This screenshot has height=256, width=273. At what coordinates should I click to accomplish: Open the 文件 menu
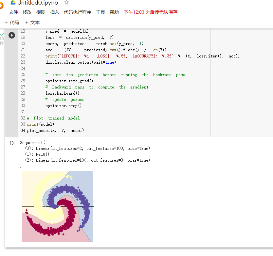click(13, 12)
